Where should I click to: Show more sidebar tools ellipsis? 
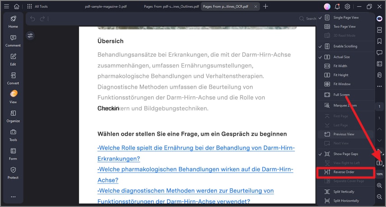tap(13, 197)
